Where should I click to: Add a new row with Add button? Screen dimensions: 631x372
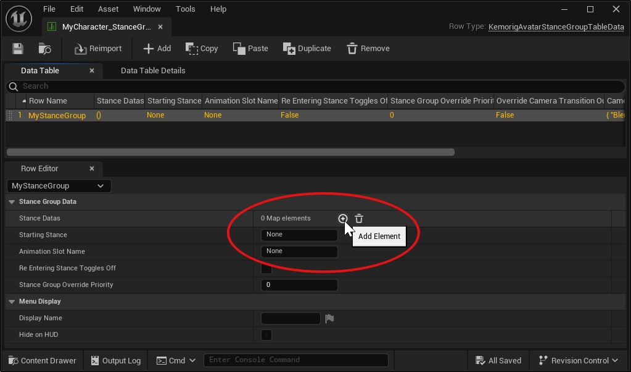pyautogui.click(x=157, y=49)
